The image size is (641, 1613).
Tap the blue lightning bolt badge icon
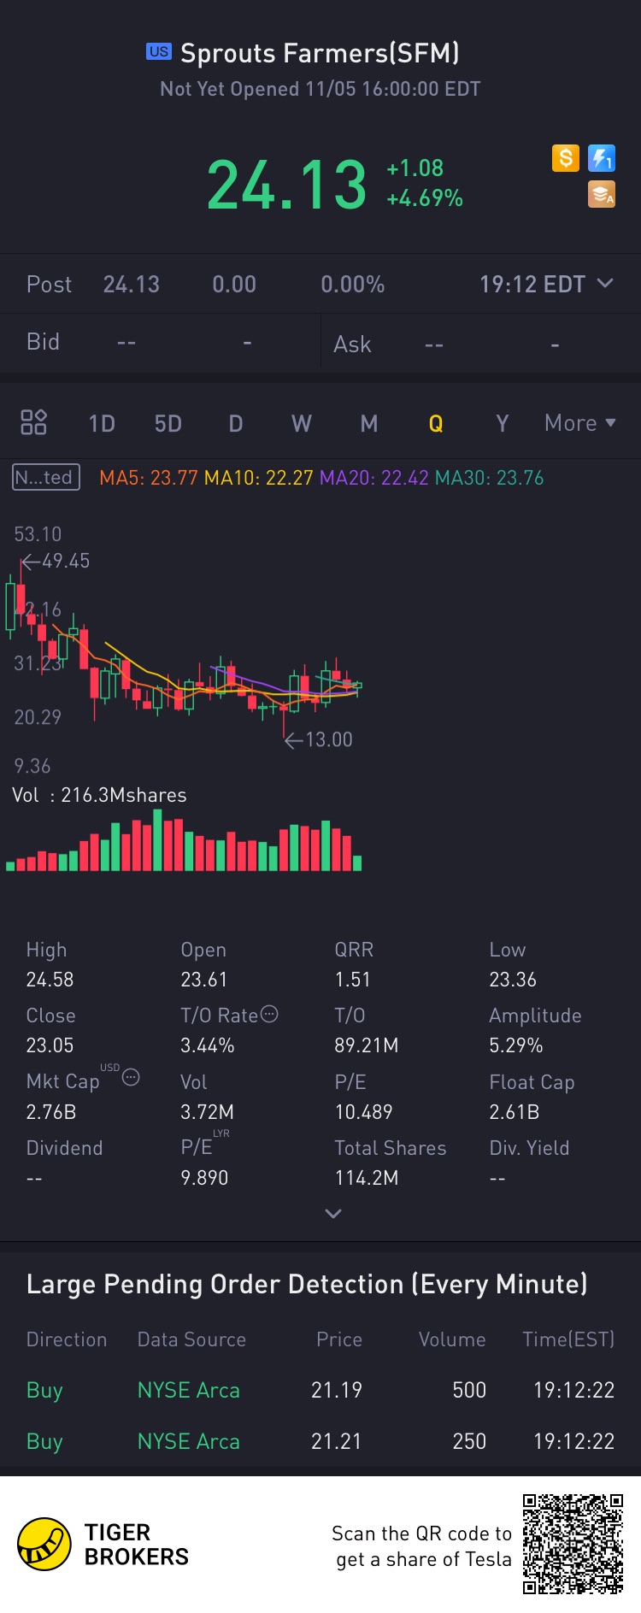coord(602,158)
